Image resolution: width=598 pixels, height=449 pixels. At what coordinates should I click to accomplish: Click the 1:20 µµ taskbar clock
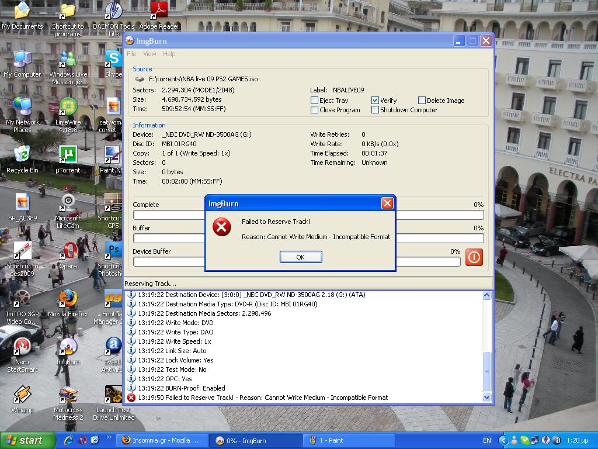pyautogui.click(x=577, y=440)
